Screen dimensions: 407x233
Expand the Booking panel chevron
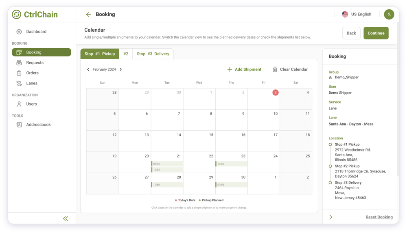330,217
